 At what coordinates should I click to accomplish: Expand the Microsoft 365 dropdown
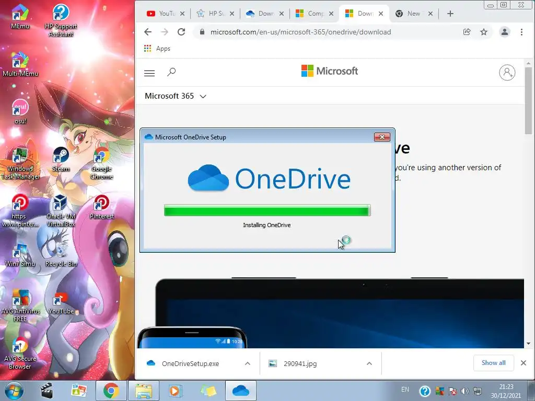176,96
